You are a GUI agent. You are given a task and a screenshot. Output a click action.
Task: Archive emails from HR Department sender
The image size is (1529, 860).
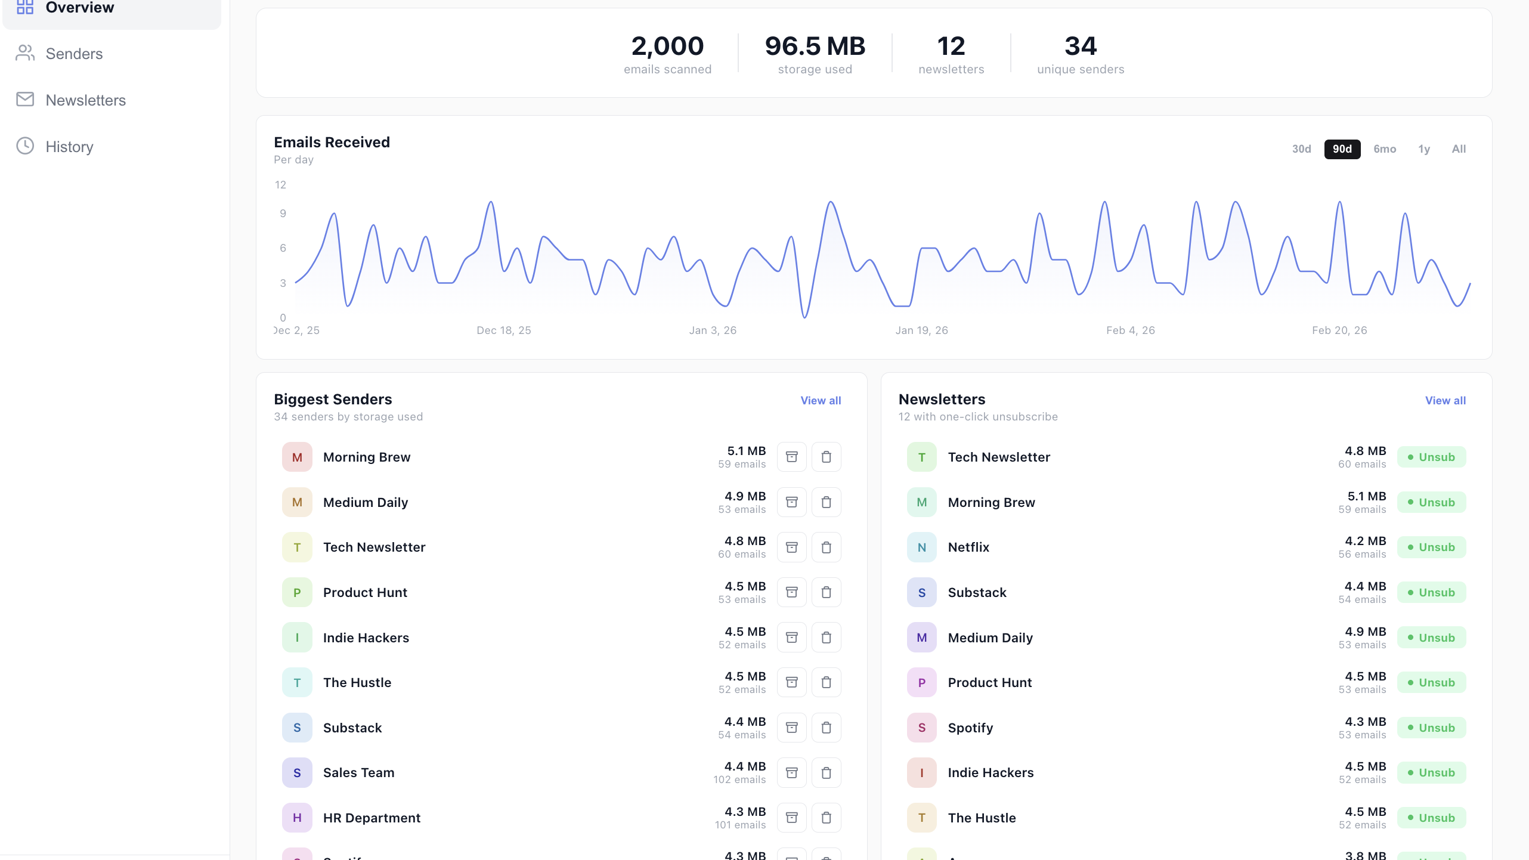(x=791, y=818)
